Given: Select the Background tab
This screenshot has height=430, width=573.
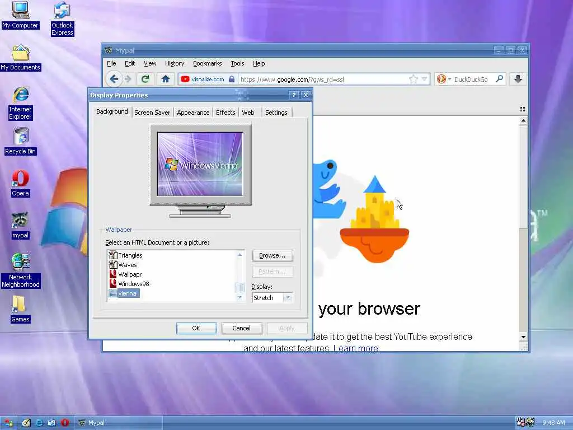Looking at the screenshot, I should coord(112,111).
